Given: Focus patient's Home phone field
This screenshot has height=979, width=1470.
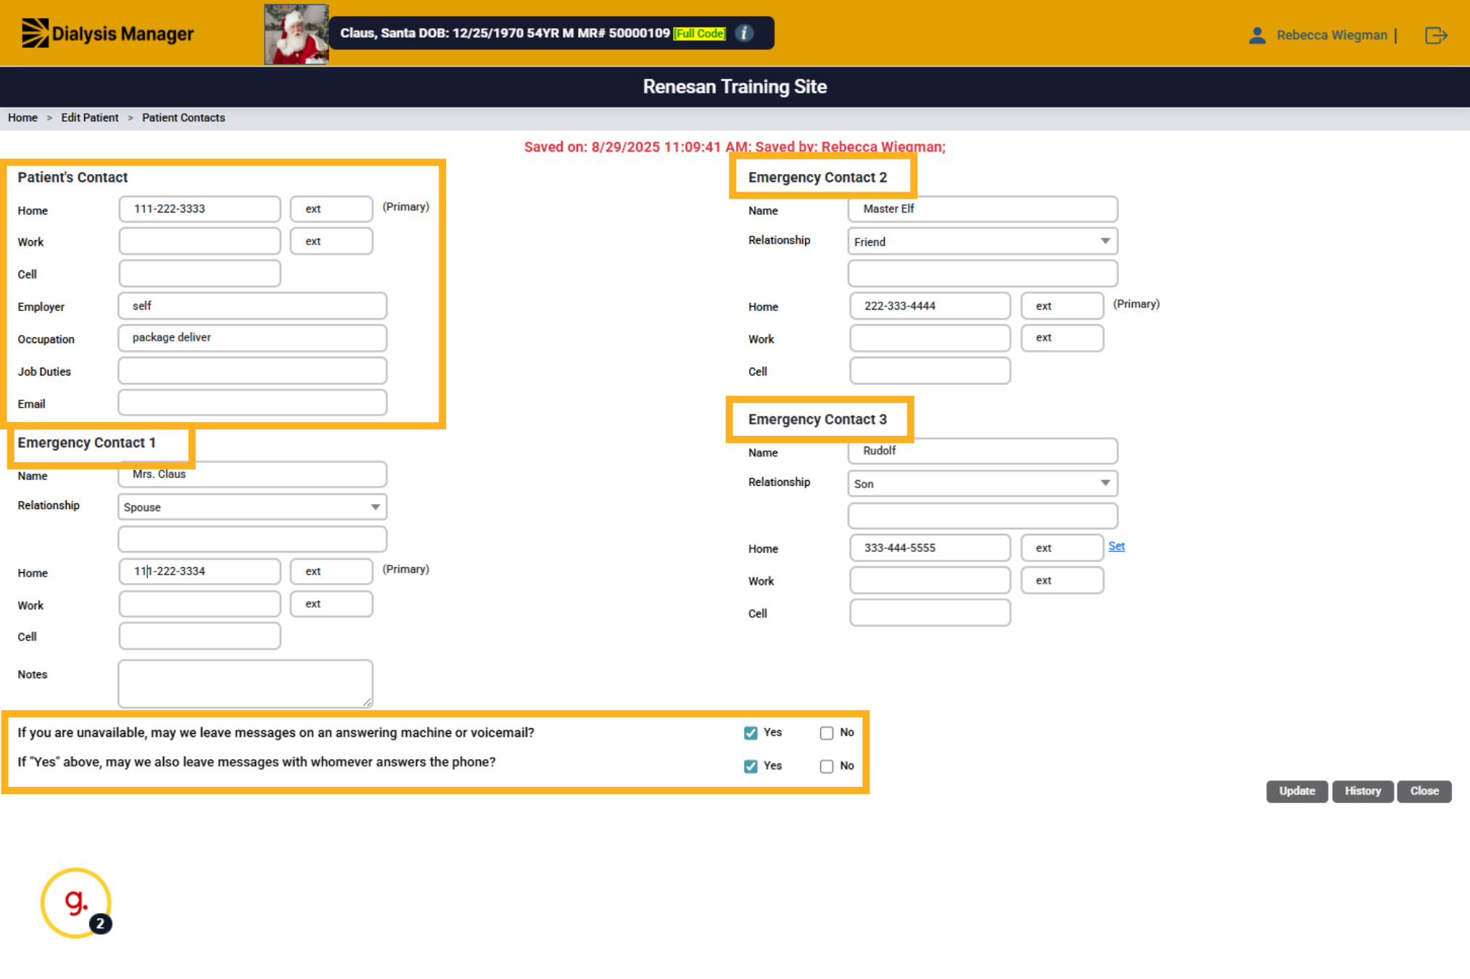Looking at the screenshot, I should pos(199,209).
